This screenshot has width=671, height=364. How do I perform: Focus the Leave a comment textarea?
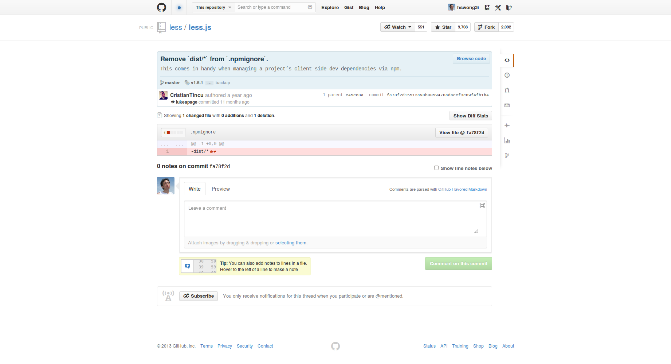coord(335,219)
